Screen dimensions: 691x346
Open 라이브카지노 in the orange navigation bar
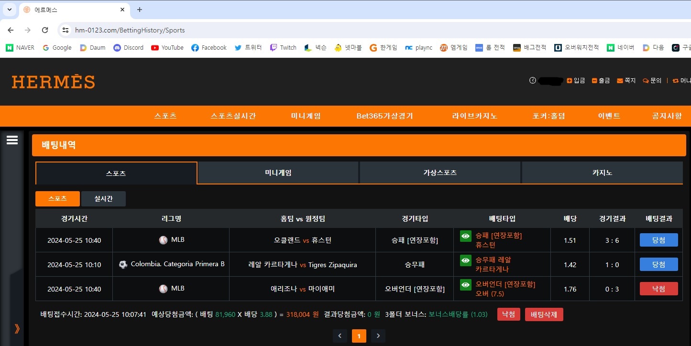(474, 116)
